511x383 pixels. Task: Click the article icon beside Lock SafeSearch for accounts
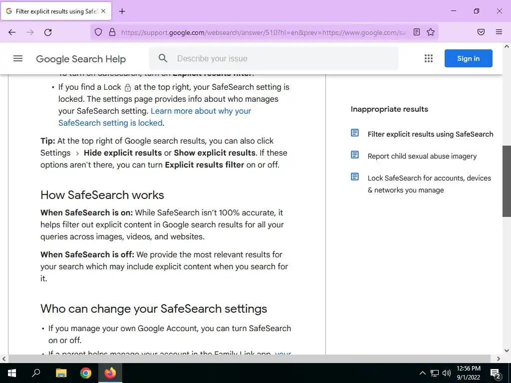tap(355, 177)
